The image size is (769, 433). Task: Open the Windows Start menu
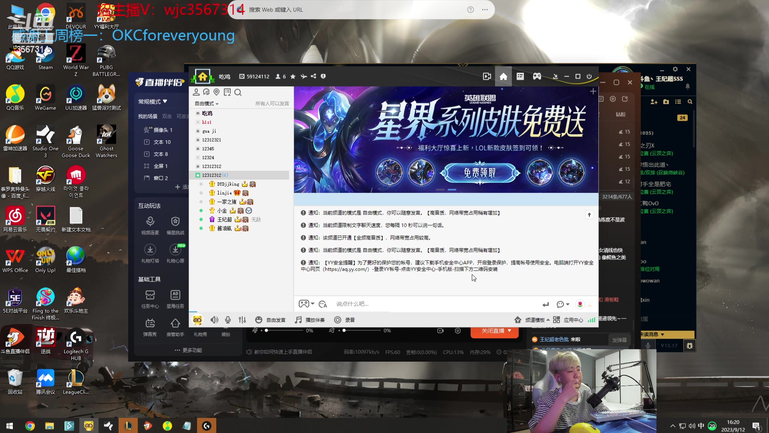click(10, 426)
